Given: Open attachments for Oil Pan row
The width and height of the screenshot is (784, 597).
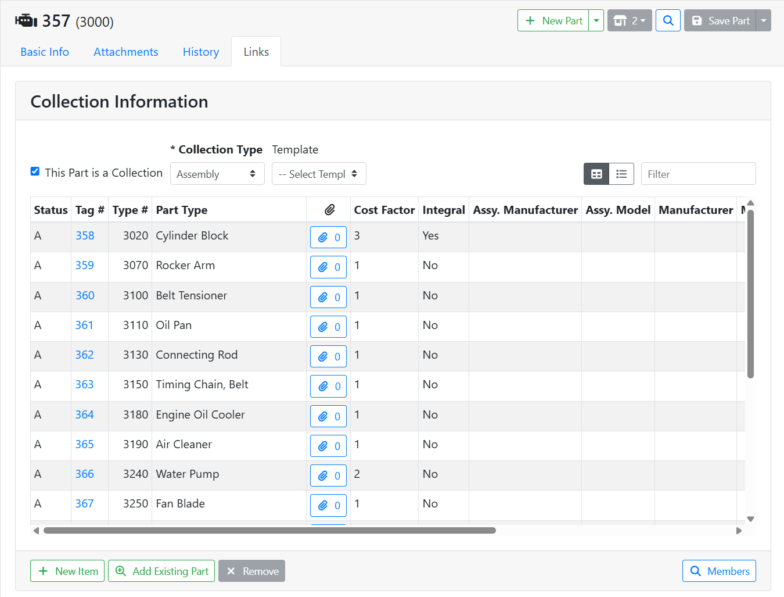Looking at the screenshot, I should point(328,327).
